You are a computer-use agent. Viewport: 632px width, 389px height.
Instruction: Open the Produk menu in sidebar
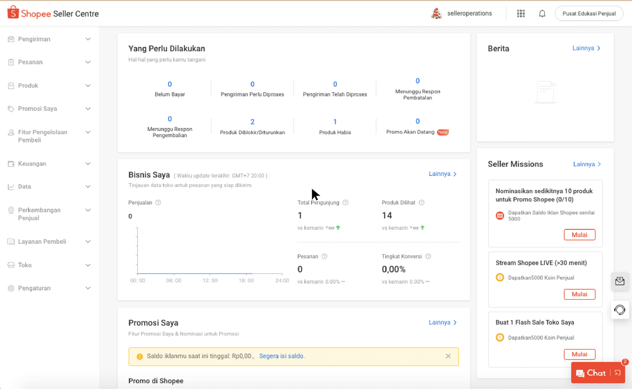click(x=49, y=85)
